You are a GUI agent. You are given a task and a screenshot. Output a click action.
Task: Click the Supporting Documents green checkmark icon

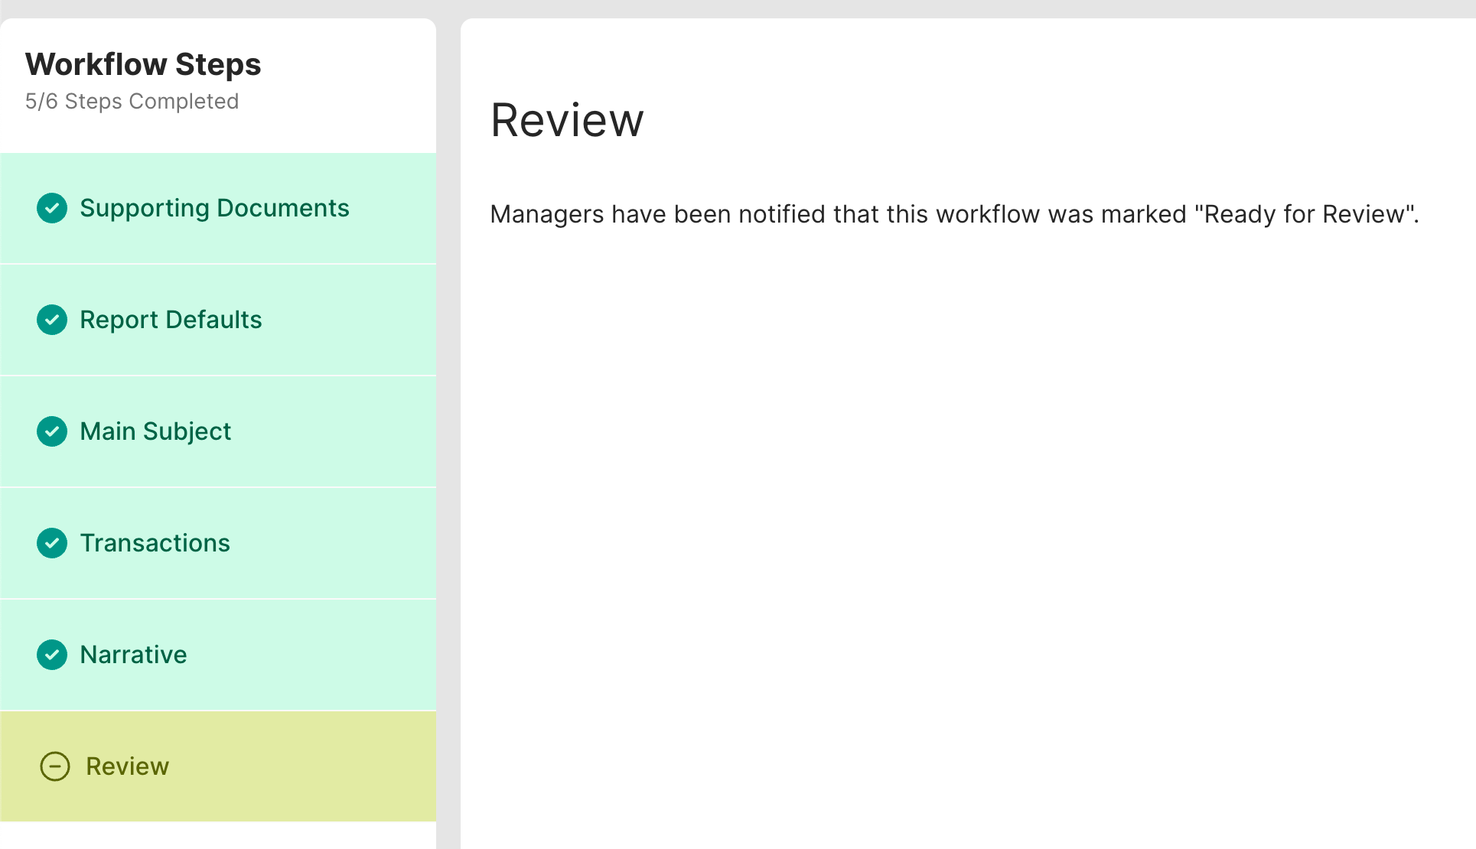(x=52, y=208)
